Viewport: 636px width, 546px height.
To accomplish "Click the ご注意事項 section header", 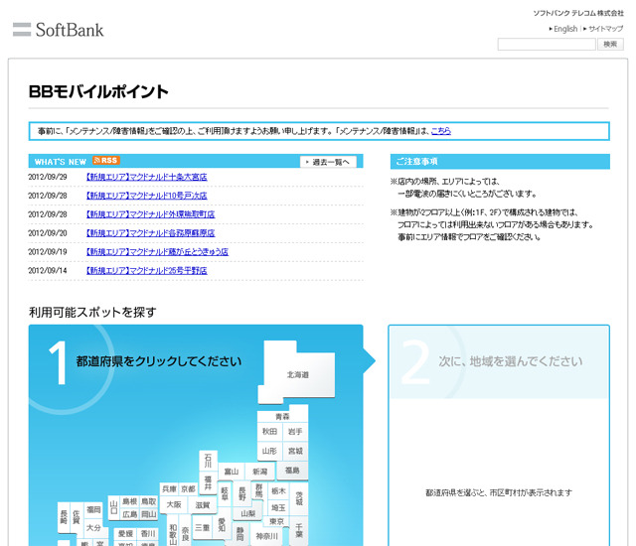I will click(416, 161).
